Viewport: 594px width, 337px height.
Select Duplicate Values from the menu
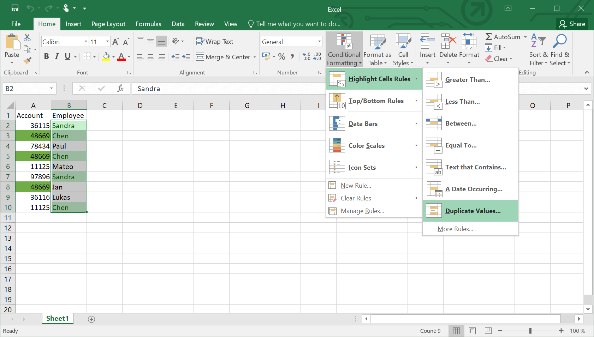[x=473, y=211]
